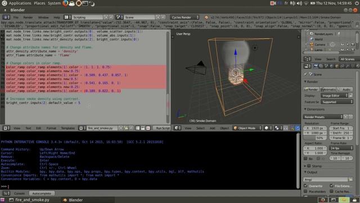
Task: Toggle line numbers display in text editor
Action: click(137, 128)
